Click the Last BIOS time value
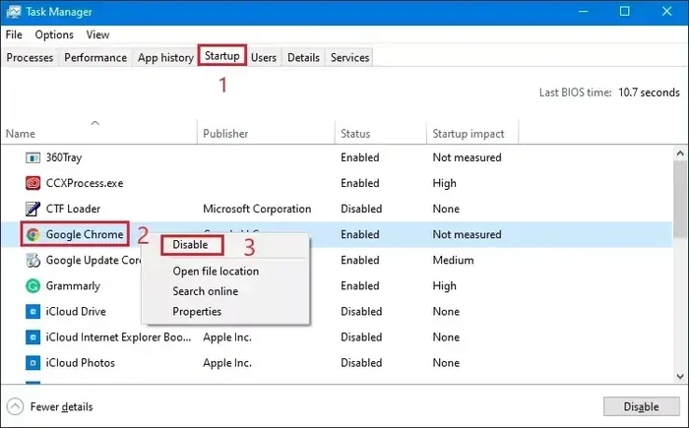689x428 pixels. [x=649, y=92]
